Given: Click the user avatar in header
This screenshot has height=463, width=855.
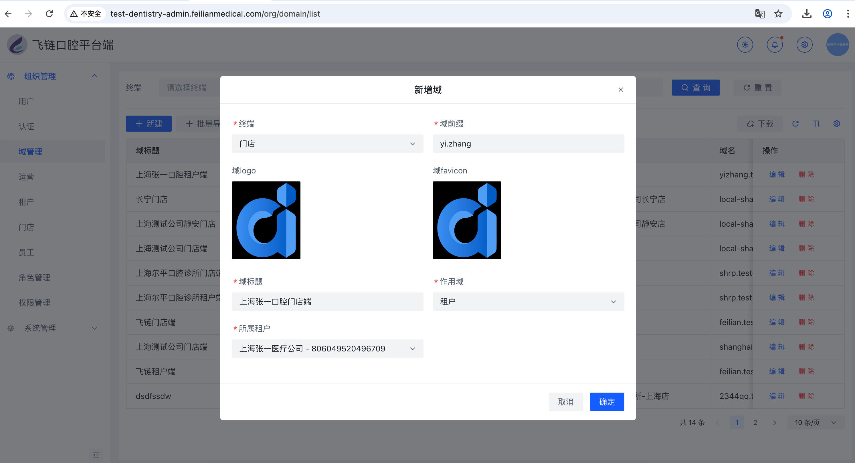Looking at the screenshot, I should pyautogui.click(x=838, y=44).
